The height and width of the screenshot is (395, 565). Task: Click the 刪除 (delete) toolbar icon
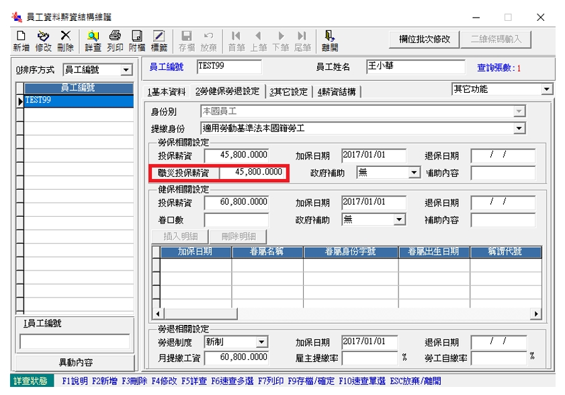pyautogui.click(x=65, y=40)
